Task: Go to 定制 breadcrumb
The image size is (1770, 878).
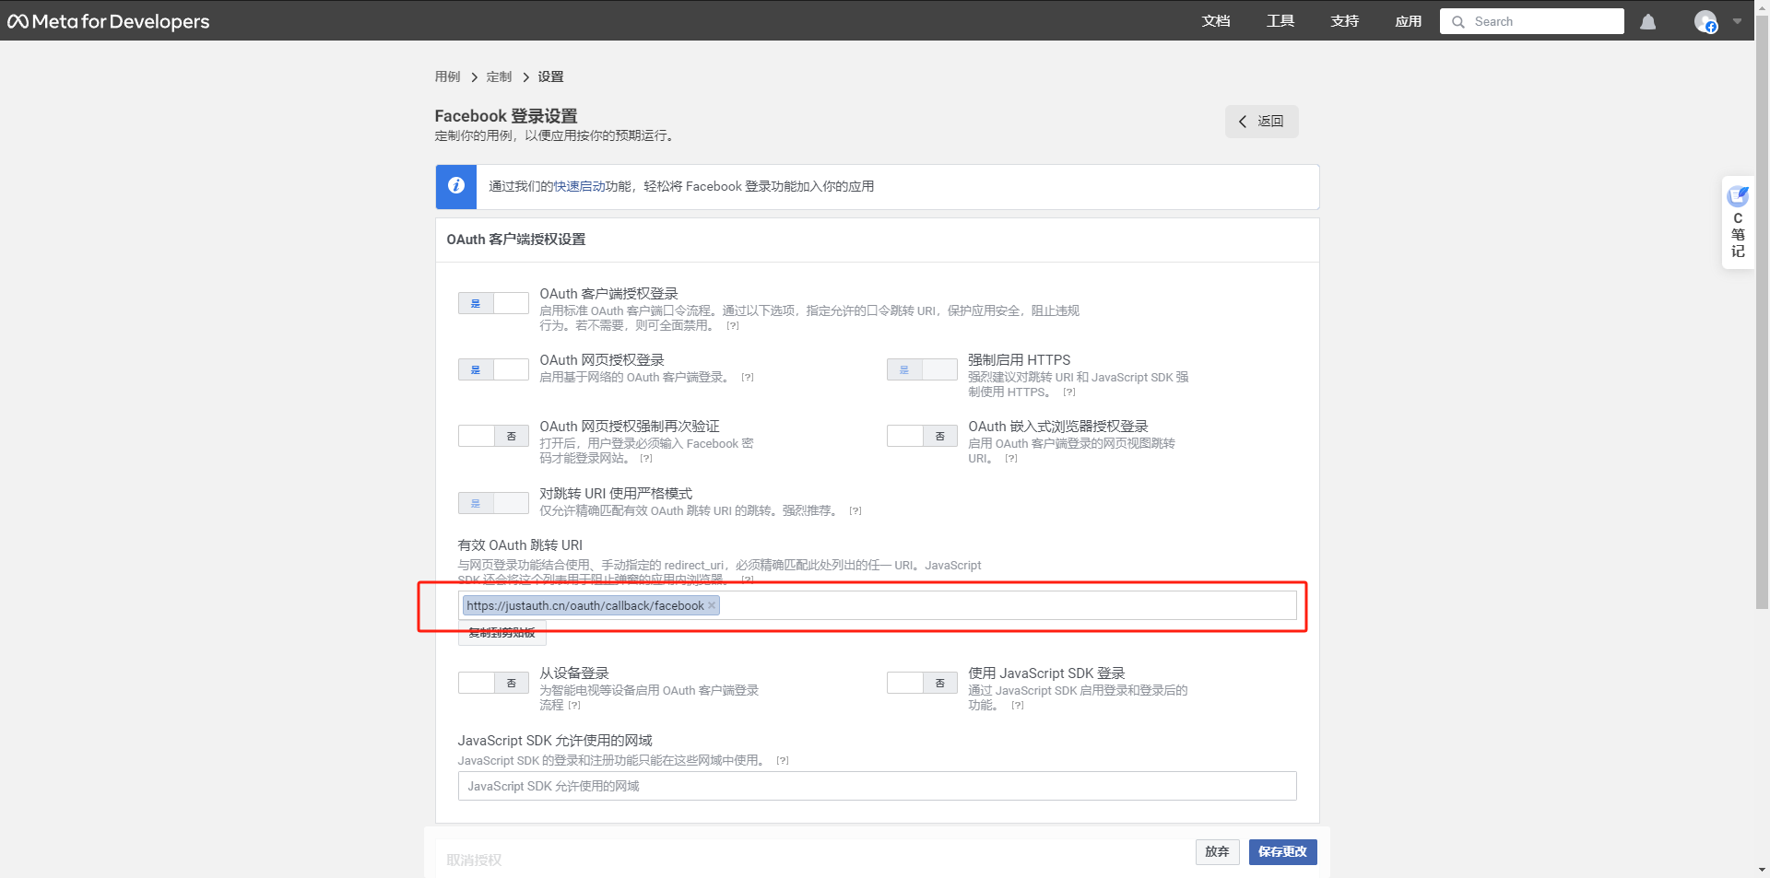Action: point(499,76)
